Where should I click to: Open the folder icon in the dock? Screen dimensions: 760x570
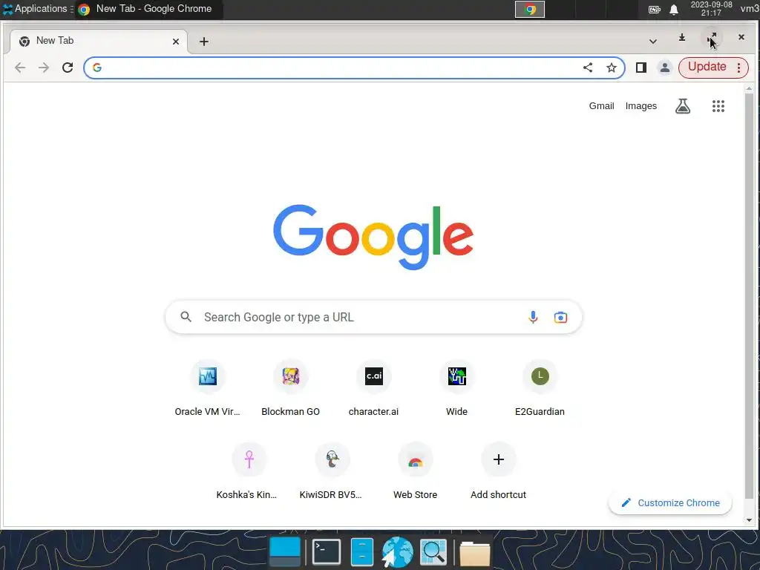click(474, 552)
